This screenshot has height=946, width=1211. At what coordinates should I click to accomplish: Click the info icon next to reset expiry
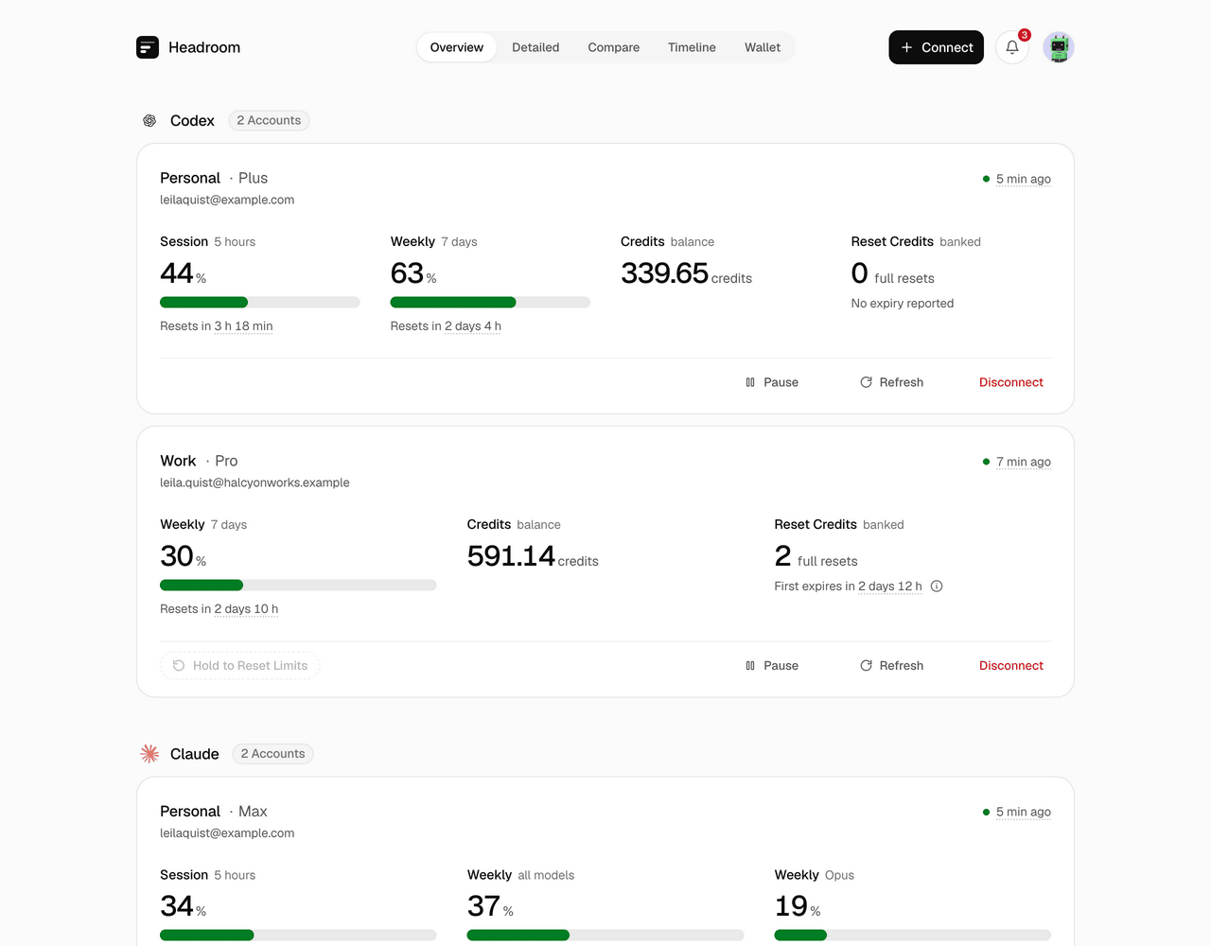tap(937, 587)
